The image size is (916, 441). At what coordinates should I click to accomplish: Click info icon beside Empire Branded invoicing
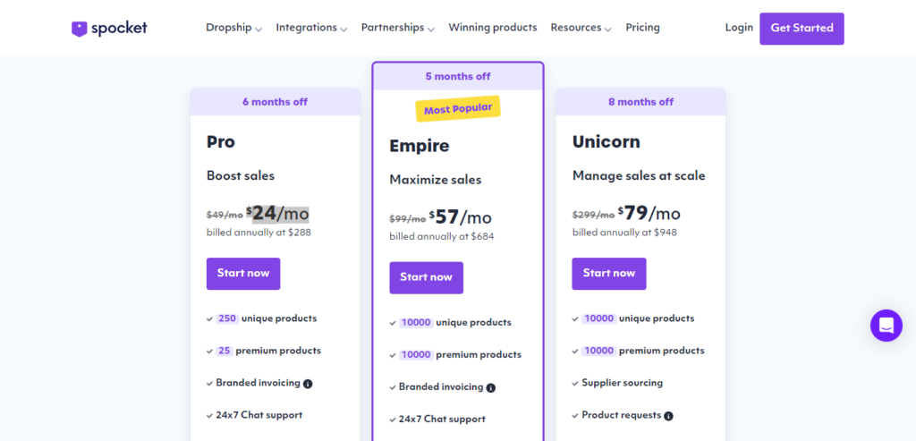tap(490, 387)
